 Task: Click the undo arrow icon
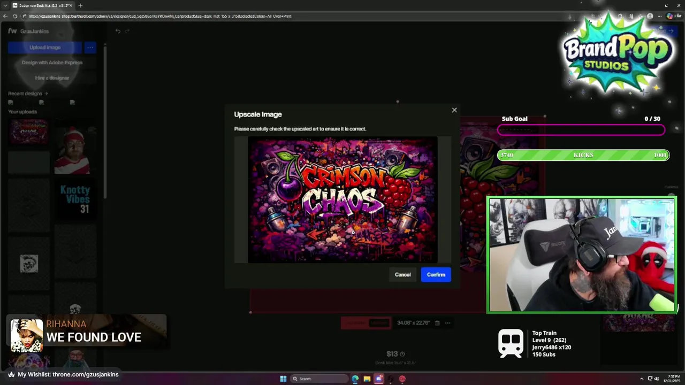point(118,31)
